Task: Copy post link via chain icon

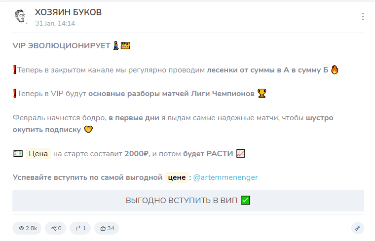Action: [357, 228]
